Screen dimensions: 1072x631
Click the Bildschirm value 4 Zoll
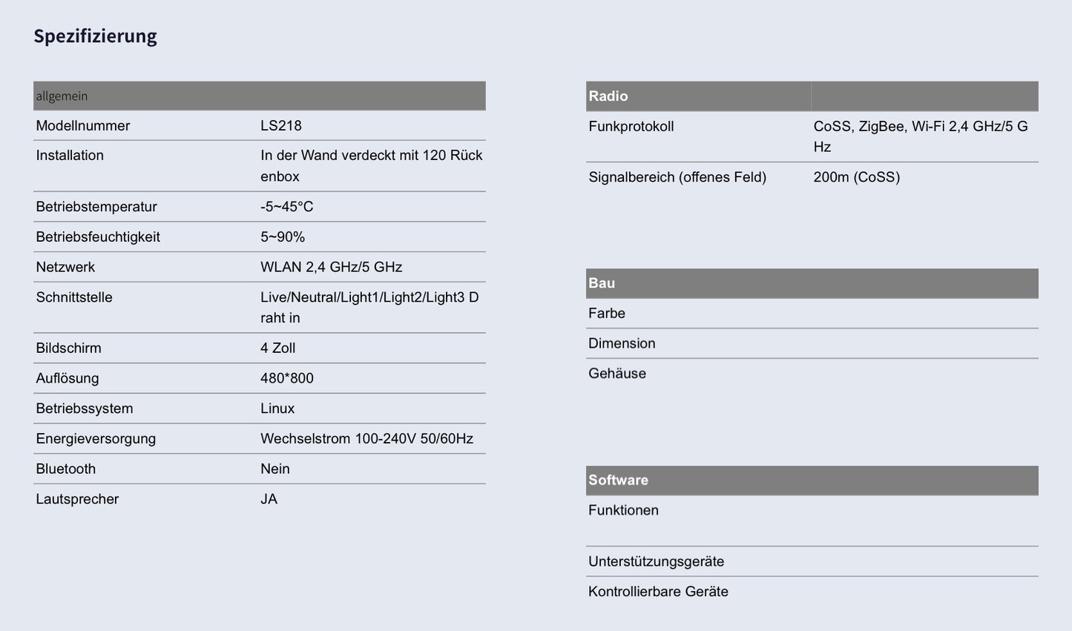coord(278,348)
